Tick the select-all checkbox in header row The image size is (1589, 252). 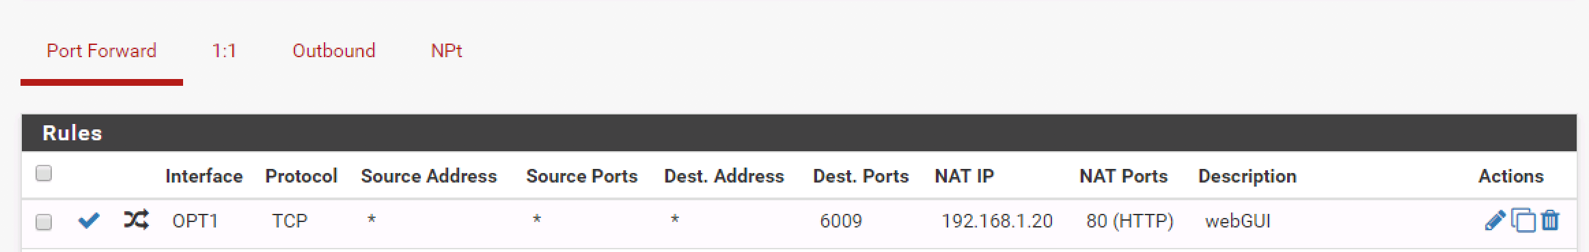[44, 174]
